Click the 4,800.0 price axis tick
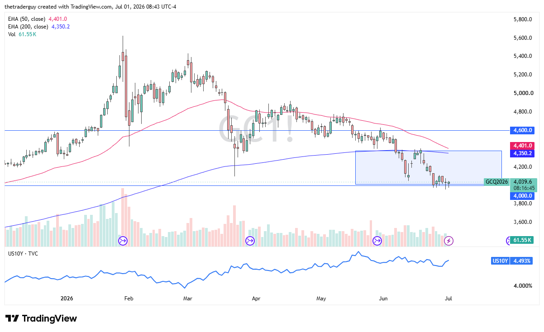544x332 pixels. pos(522,112)
